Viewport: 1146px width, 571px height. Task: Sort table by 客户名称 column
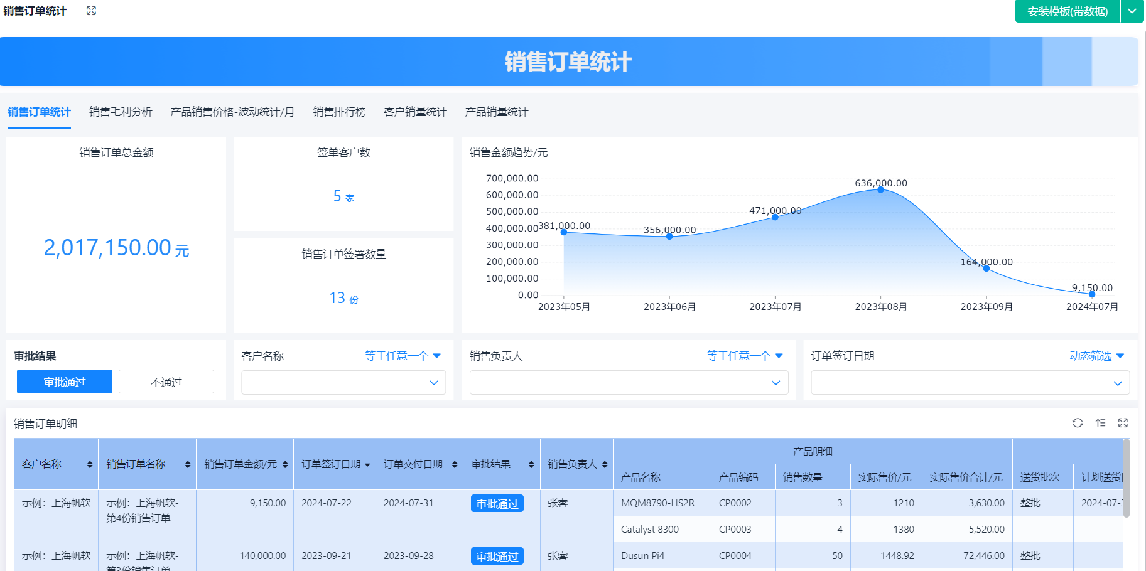click(90, 464)
